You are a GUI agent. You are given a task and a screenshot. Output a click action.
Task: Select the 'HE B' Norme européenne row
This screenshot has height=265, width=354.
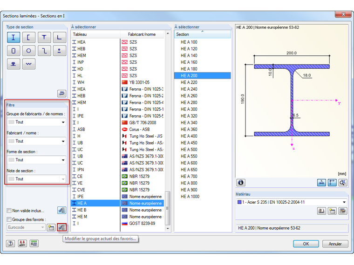coord(118,210)
